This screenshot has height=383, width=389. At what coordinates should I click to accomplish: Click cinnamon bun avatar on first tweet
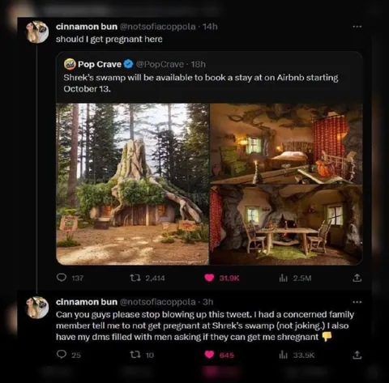point(37,32)
